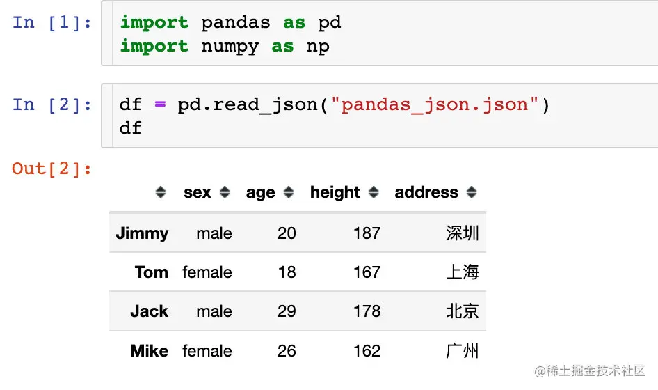Viewport: 658px width, 390px height.
Task: Select the Jimmy row index
Action: pyautogui.click(x=143, y=233)
